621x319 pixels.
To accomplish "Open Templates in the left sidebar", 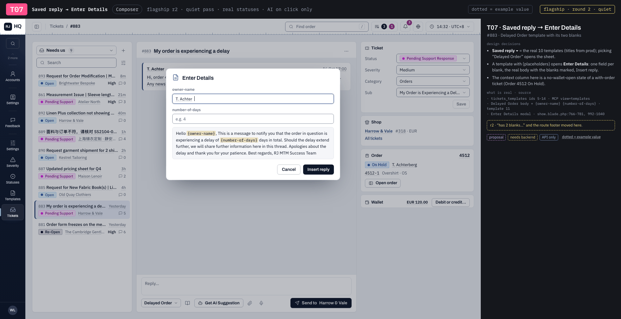I will (13, 196).
